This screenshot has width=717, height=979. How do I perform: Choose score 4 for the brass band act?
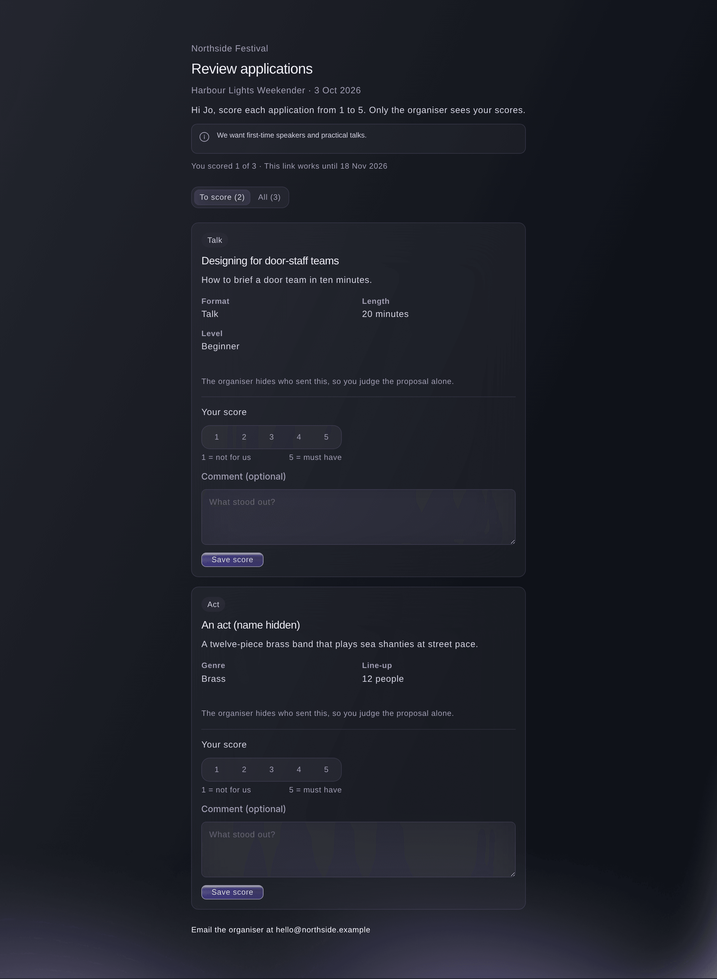pos(299,770)
